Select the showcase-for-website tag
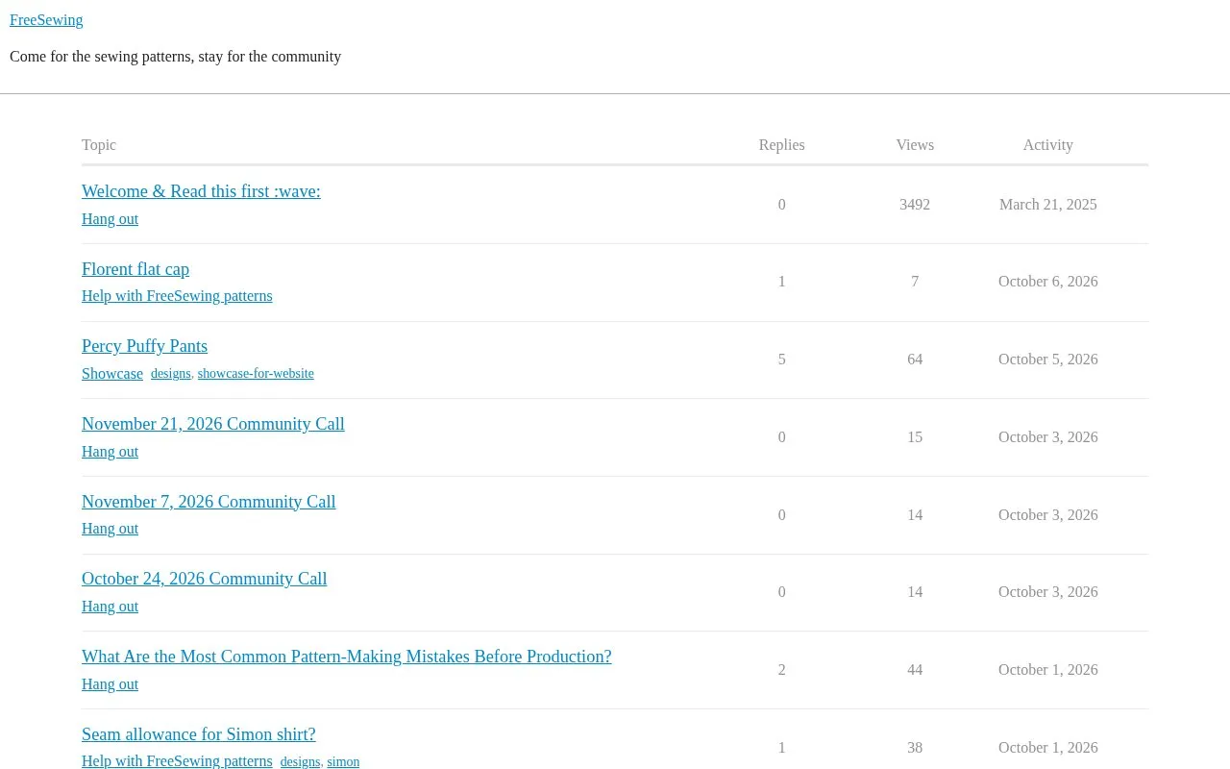The height and width of the screenshot is (769, 1230). point(256,374)
